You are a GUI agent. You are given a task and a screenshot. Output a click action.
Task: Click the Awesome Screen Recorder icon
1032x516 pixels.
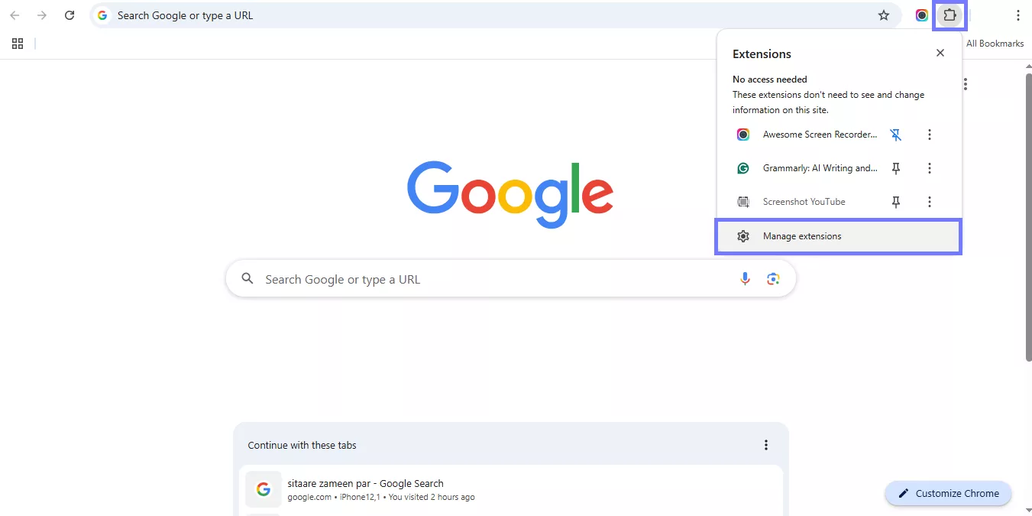tap(742, 134)
